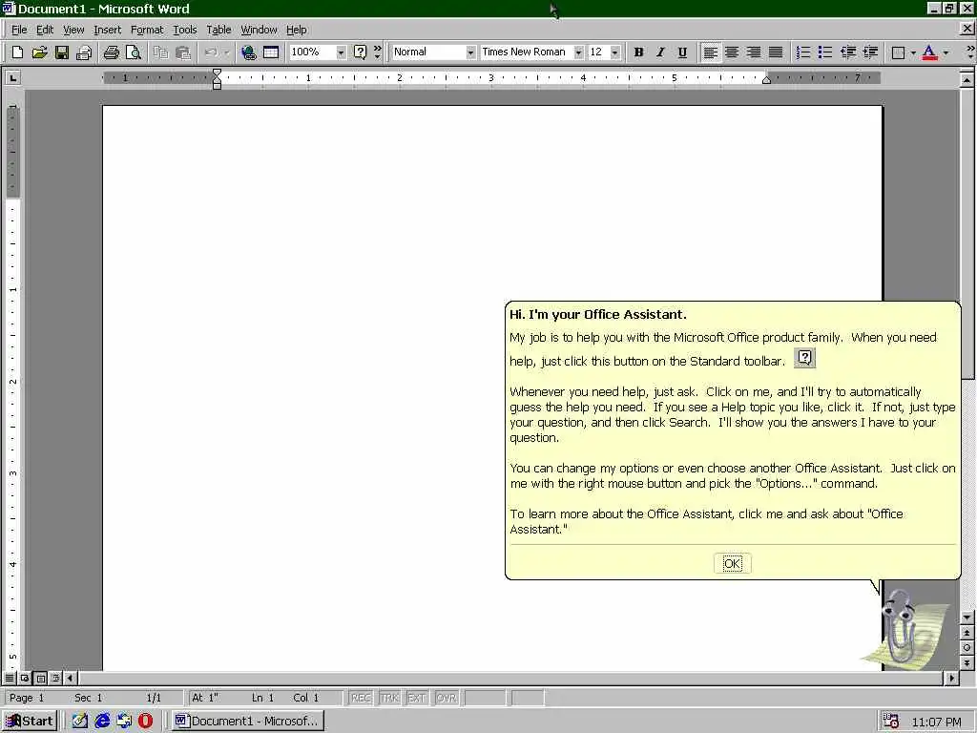
Task: Open a file with the folder icon
Action: point(39,52)
